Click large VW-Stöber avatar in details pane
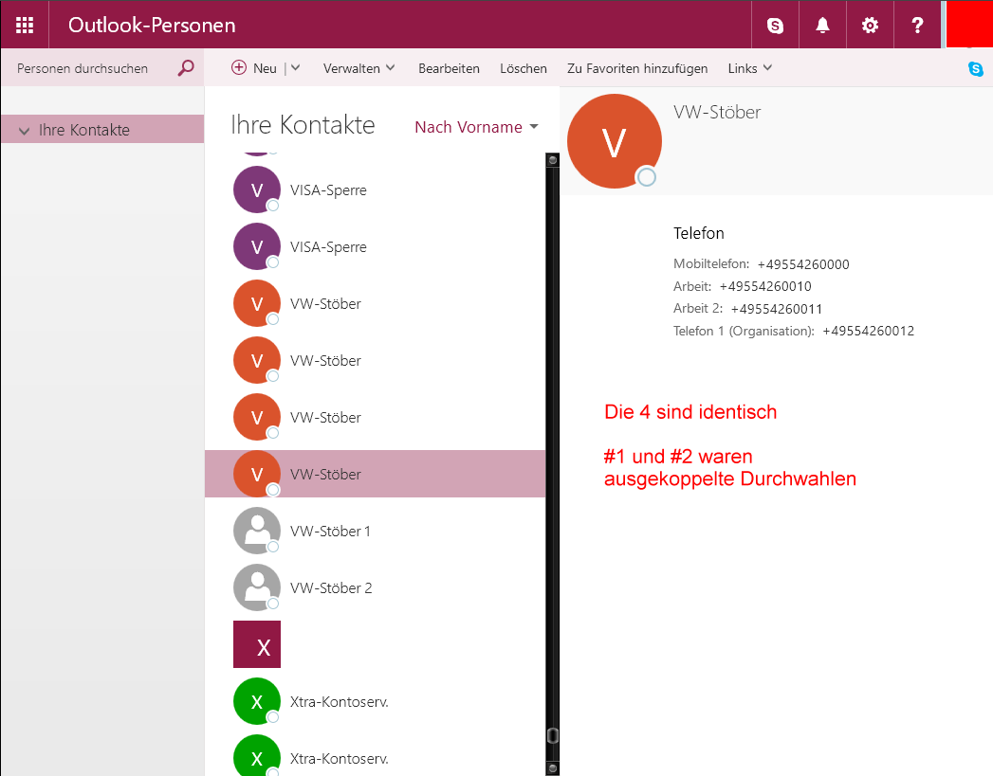This screenshot has width=993, height=776. [x=615, y=141]
